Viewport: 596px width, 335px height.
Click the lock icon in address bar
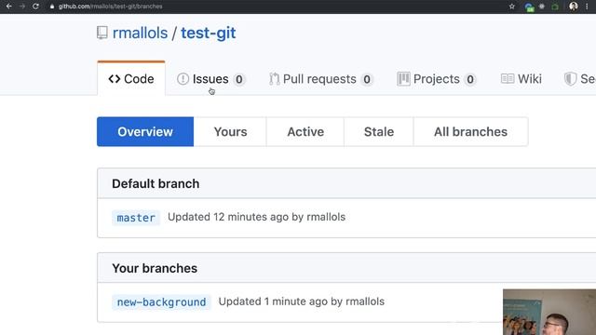click(x=52, y=7)
